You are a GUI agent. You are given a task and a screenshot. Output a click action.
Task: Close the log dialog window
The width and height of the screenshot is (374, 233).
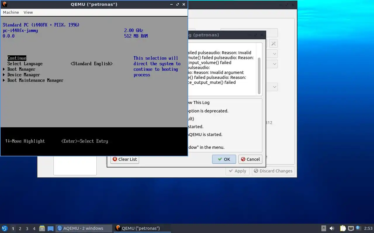(x=262, y=35)
